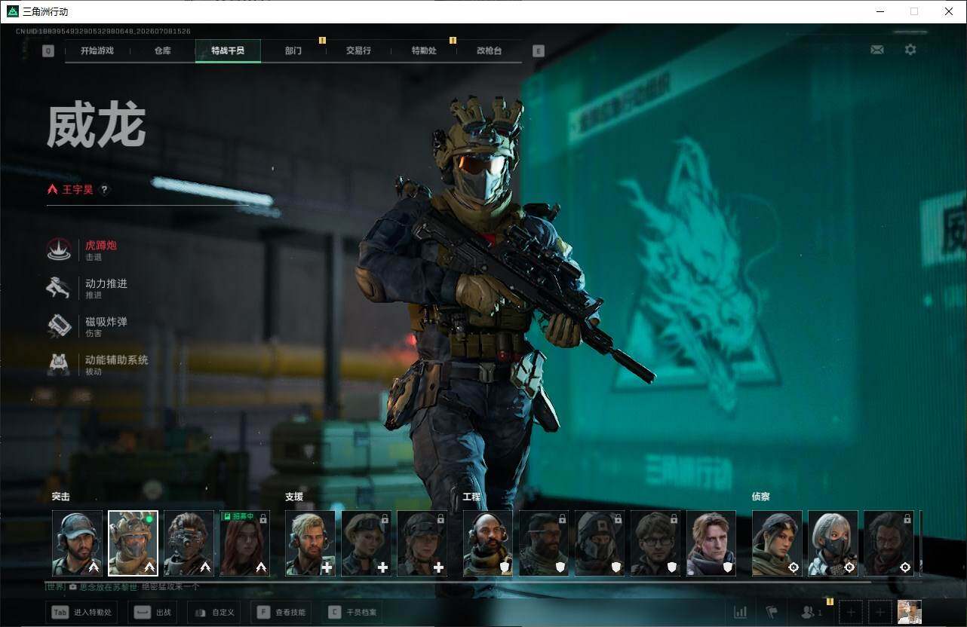This screenshot has height=627, width=967.
Task: Click the Q key previous-tab icon
Action: [48, 51]
